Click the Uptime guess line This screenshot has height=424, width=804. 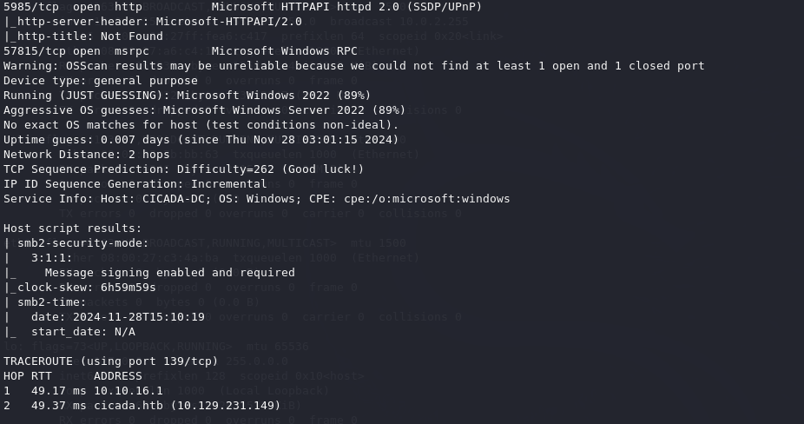coord(201,140)
